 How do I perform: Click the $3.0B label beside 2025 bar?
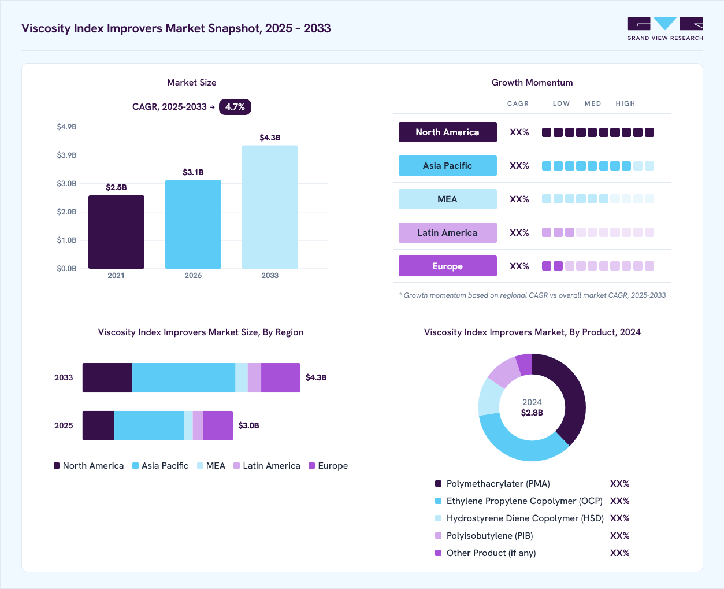[249, 425]
